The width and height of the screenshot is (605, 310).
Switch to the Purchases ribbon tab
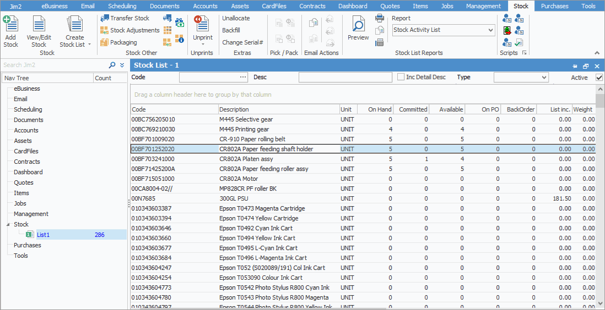[554, 6]
